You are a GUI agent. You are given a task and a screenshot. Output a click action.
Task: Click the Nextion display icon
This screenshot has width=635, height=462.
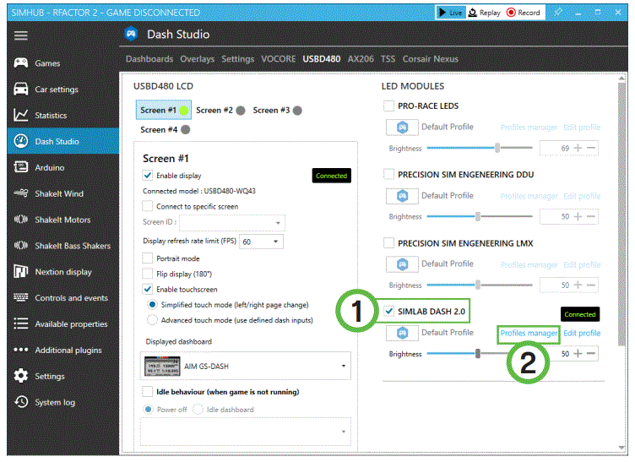20,271
